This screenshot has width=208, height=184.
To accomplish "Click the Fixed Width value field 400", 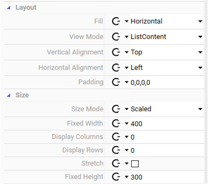I will [x=167, y=123].
